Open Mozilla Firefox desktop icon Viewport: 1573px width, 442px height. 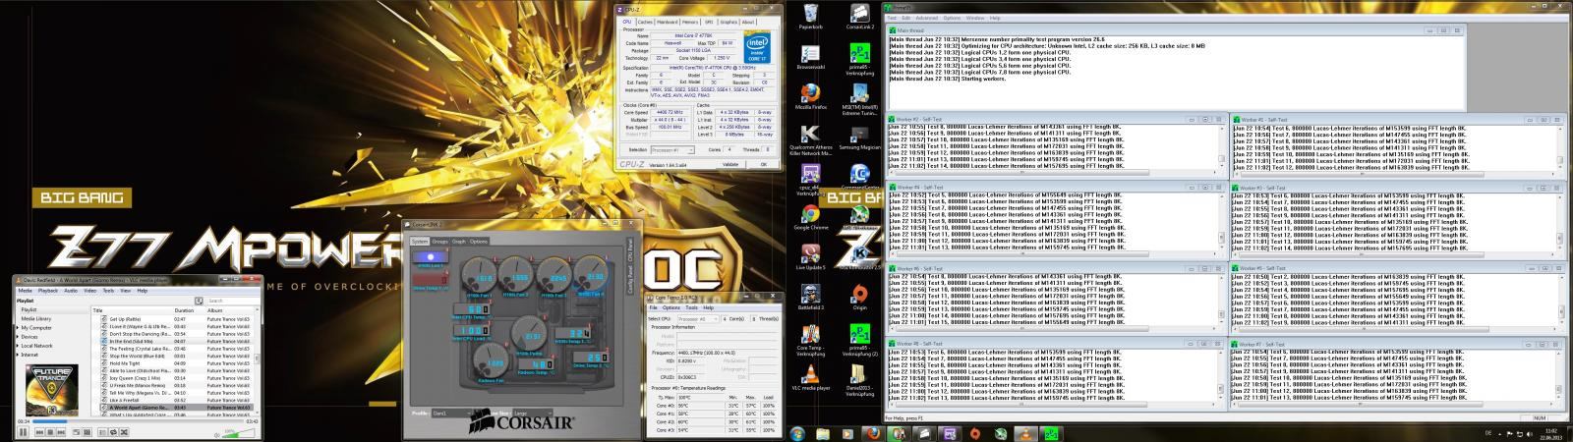pyautogui.click(x=810, y=95)
